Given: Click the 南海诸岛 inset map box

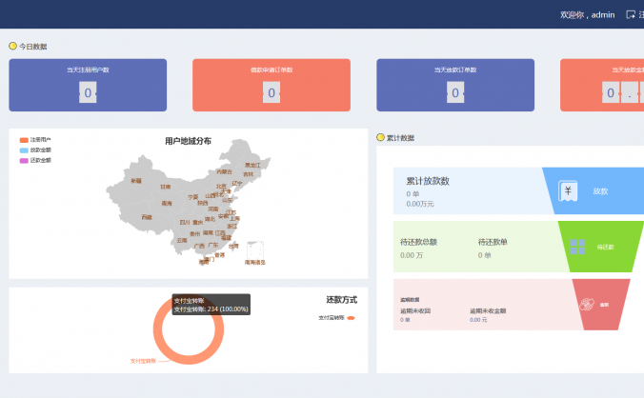Looking at the screenshot, I should [255, 250].
